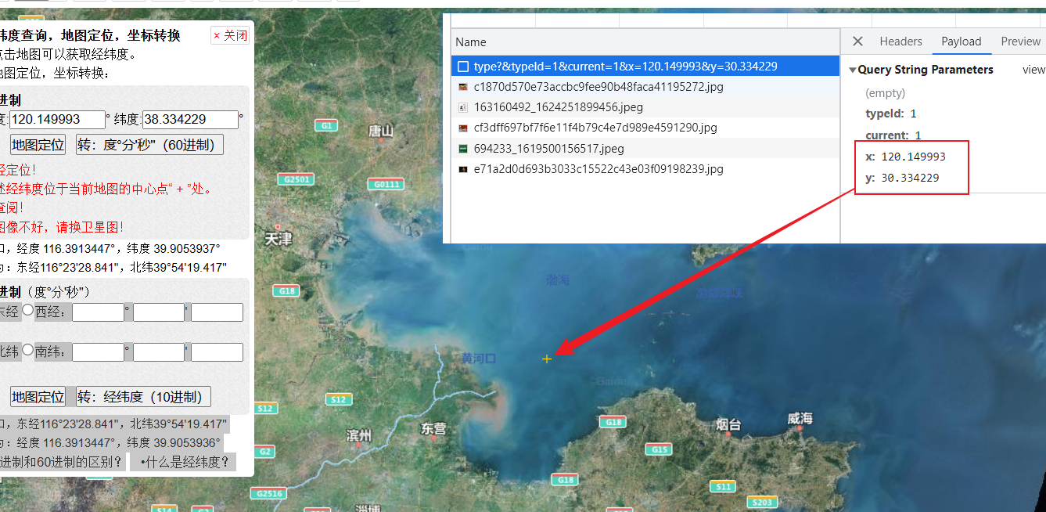Viewport: 1046px width, 512px height.
Task: Click the thumbnail icon of c1870d570e73accbc9fee90b48faca41195272.jpg
Action: click(x=463, y=87)
